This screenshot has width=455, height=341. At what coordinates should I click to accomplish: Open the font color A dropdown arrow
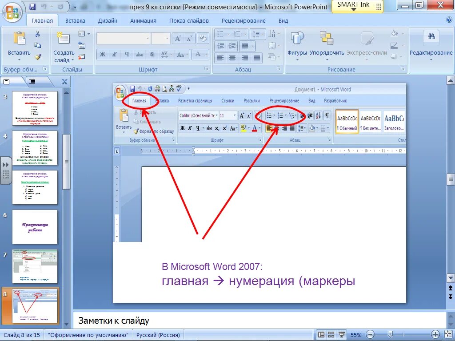coord(206,54)
